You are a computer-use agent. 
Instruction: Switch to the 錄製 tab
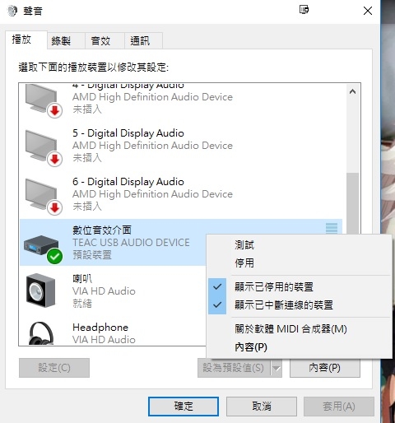[66, 41]
